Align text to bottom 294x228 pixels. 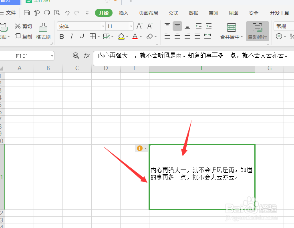pos(187,26)
